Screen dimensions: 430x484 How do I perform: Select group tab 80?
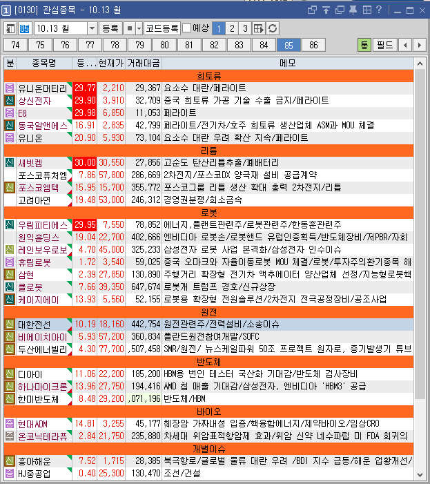click(x=164, y=45)
